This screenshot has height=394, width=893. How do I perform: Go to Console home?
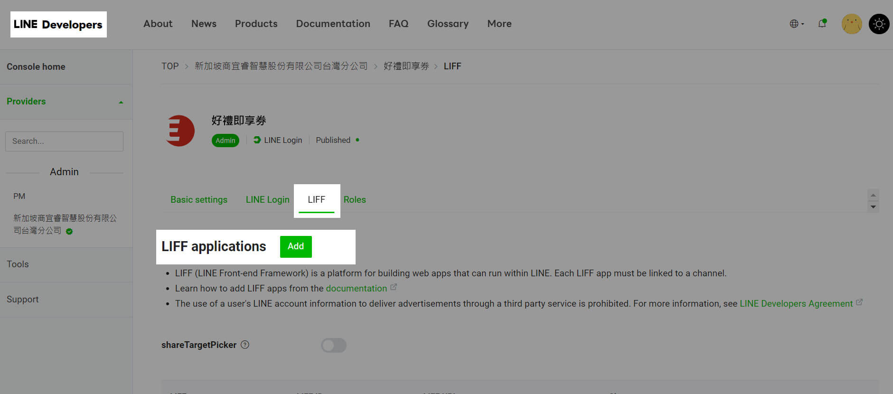tap(36, 67)
